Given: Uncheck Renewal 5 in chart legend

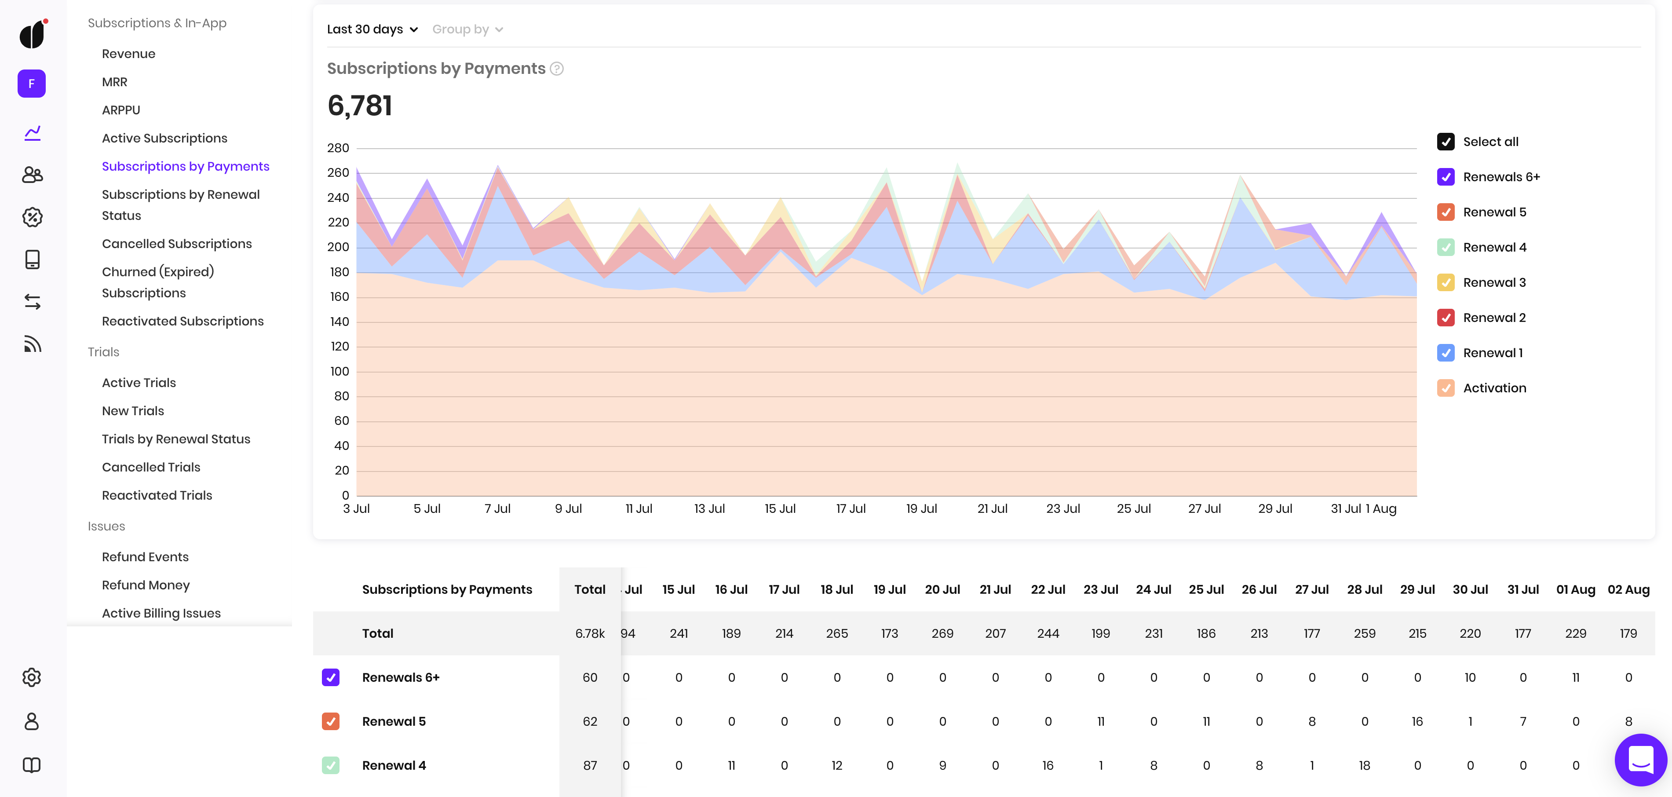Looking at the screenshot, I should pos(1446,212).
